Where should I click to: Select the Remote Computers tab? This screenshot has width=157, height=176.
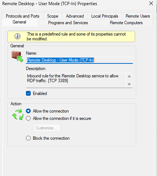[126, 23]
